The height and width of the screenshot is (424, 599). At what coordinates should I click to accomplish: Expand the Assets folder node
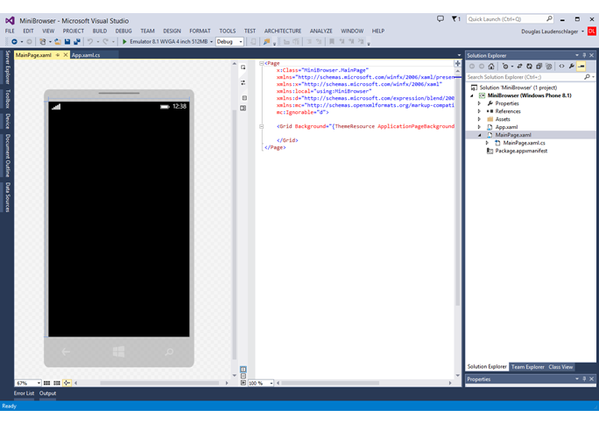pos(479,119)
